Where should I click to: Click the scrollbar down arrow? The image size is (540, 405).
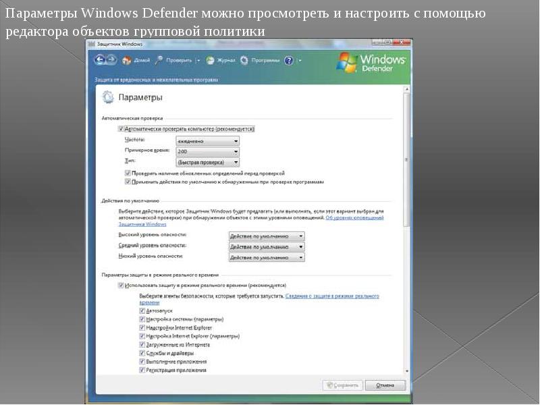[x=407, y=371]
